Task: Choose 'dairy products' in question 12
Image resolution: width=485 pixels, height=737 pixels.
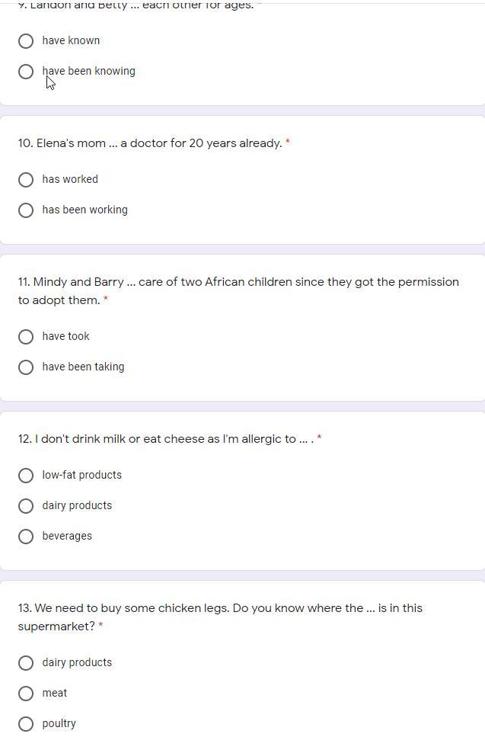Action: coord(26,506)
